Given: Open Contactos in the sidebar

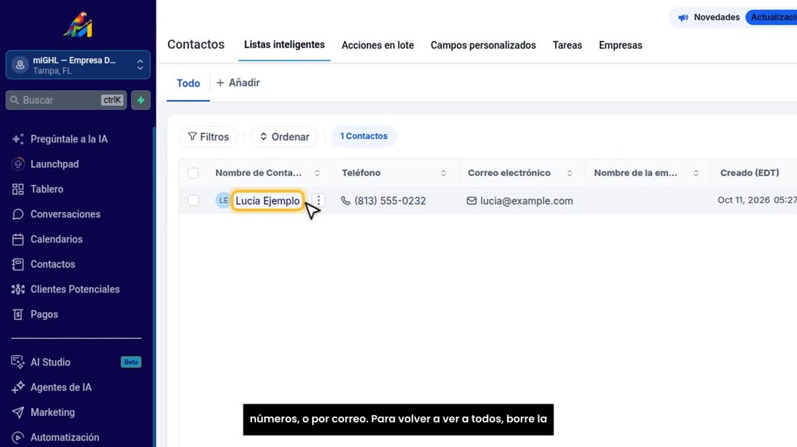Looking at the screenshot, I should [43, 264].
